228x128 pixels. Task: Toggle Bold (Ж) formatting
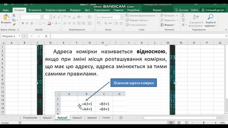[x=23, y=23]
